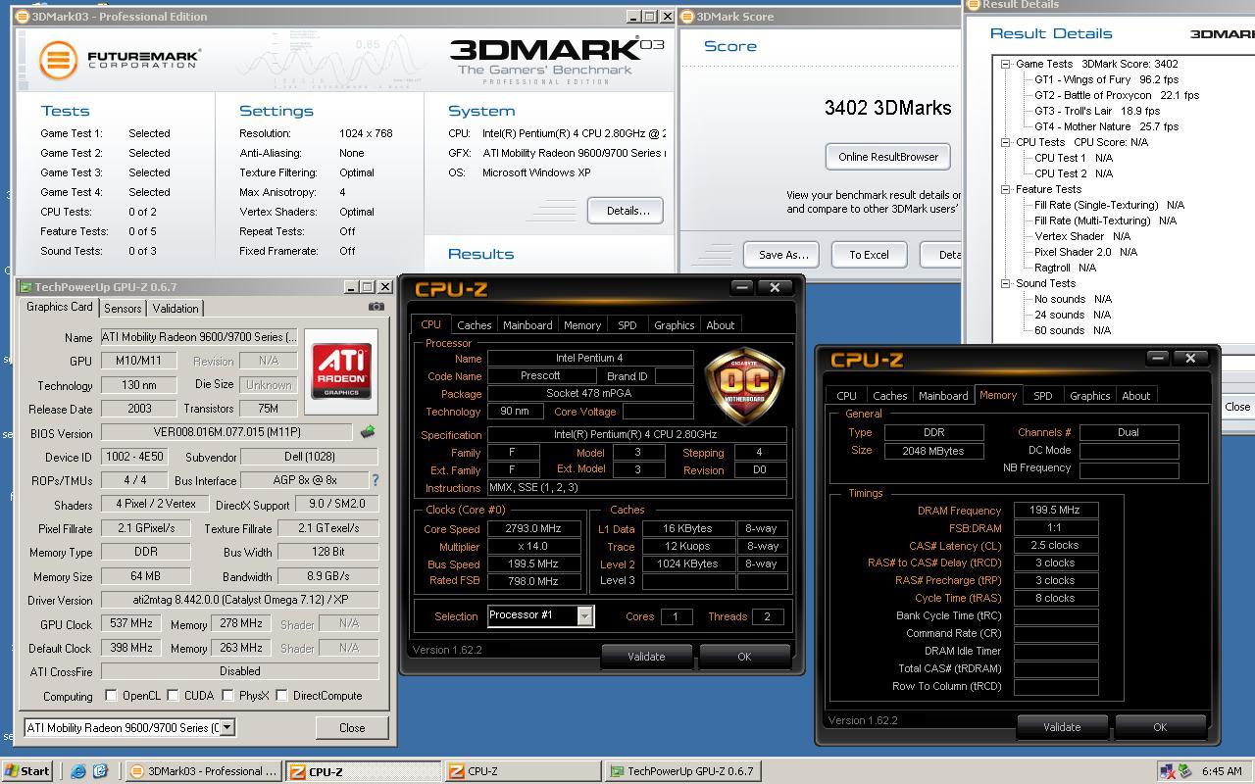The width and height of the screenshot is (1255, 784).
Task: Click the taskbar clock showing 6:45 AM
Action: pyautogui.click(x=1221, y=771)
